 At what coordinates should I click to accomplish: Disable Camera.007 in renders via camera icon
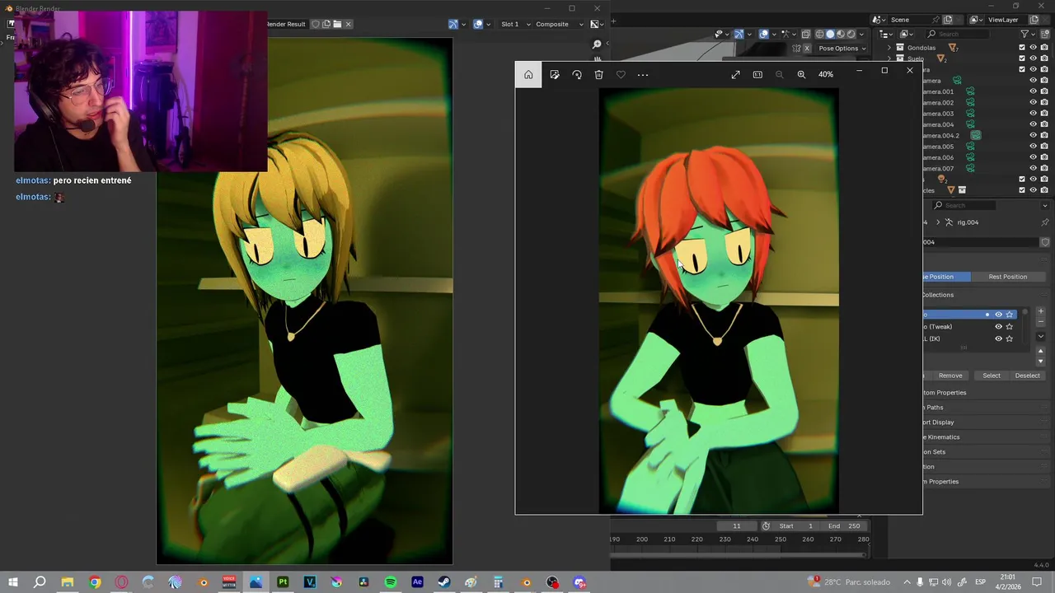point(1044,168)
